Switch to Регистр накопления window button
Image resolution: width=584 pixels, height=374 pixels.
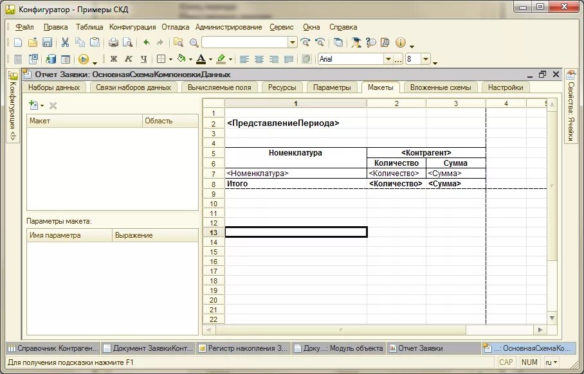click(x=243, y=349)
